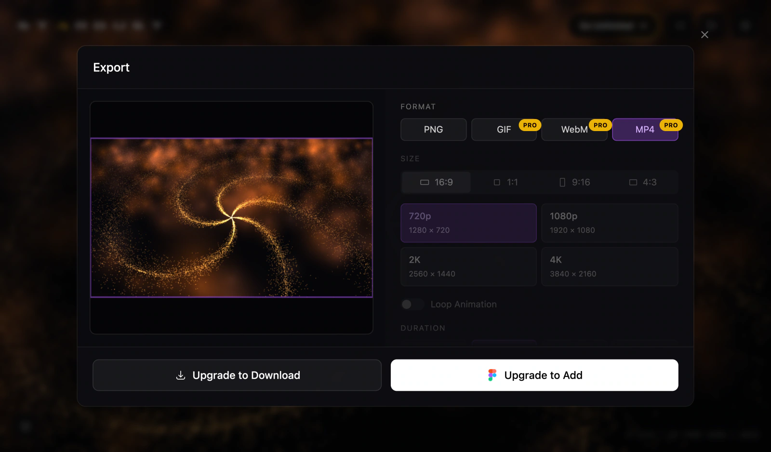This screenshot has width=771, height=452.
Task: Choose 4:3 aspect ratio
Action: coord(643,182)
